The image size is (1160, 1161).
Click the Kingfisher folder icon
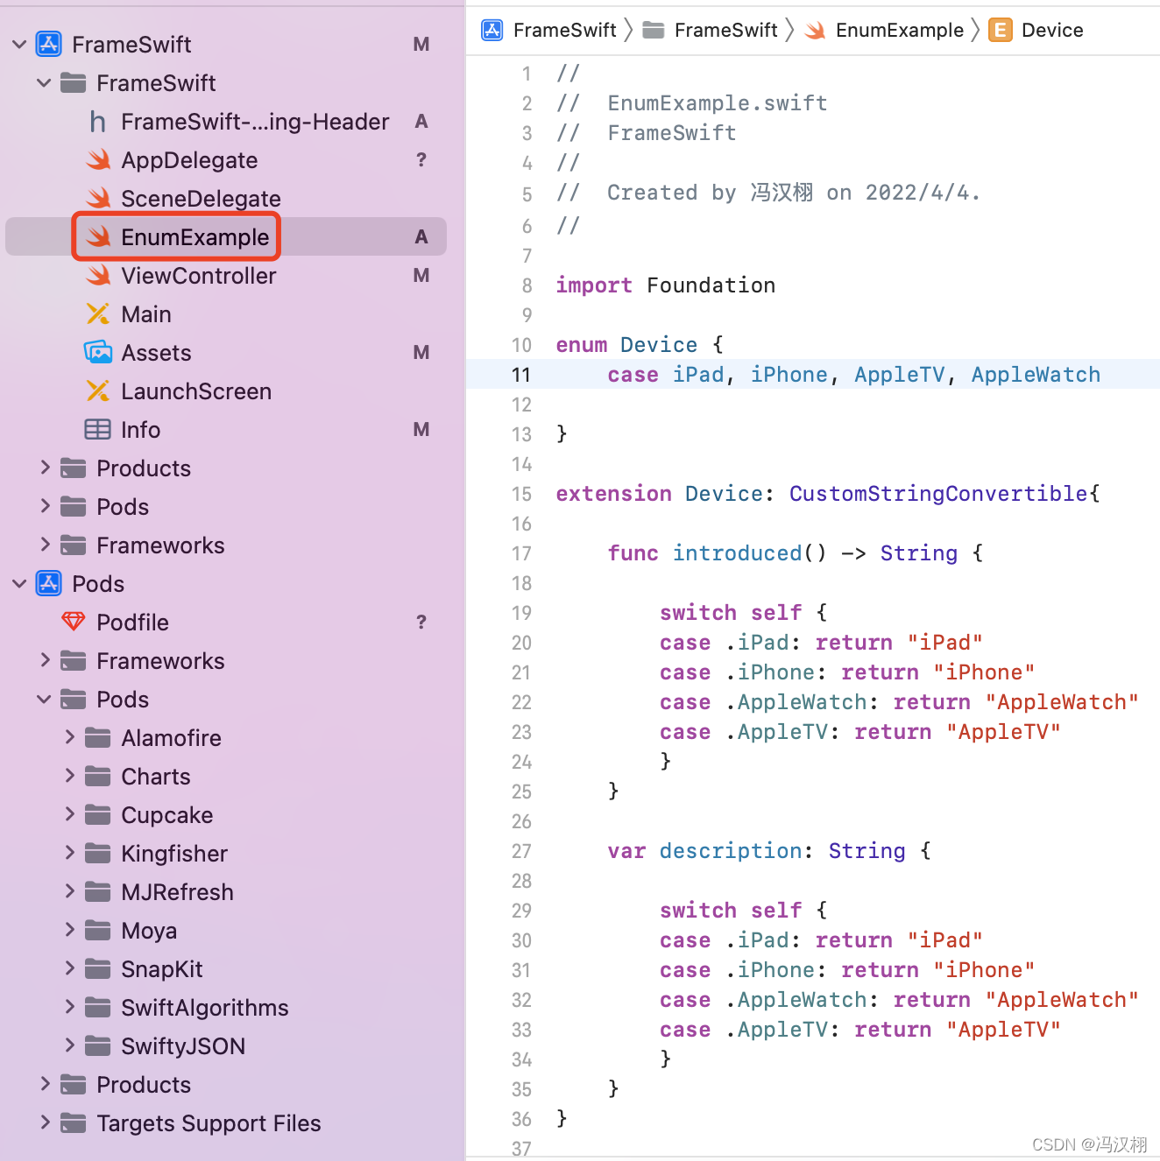point(97,853)
